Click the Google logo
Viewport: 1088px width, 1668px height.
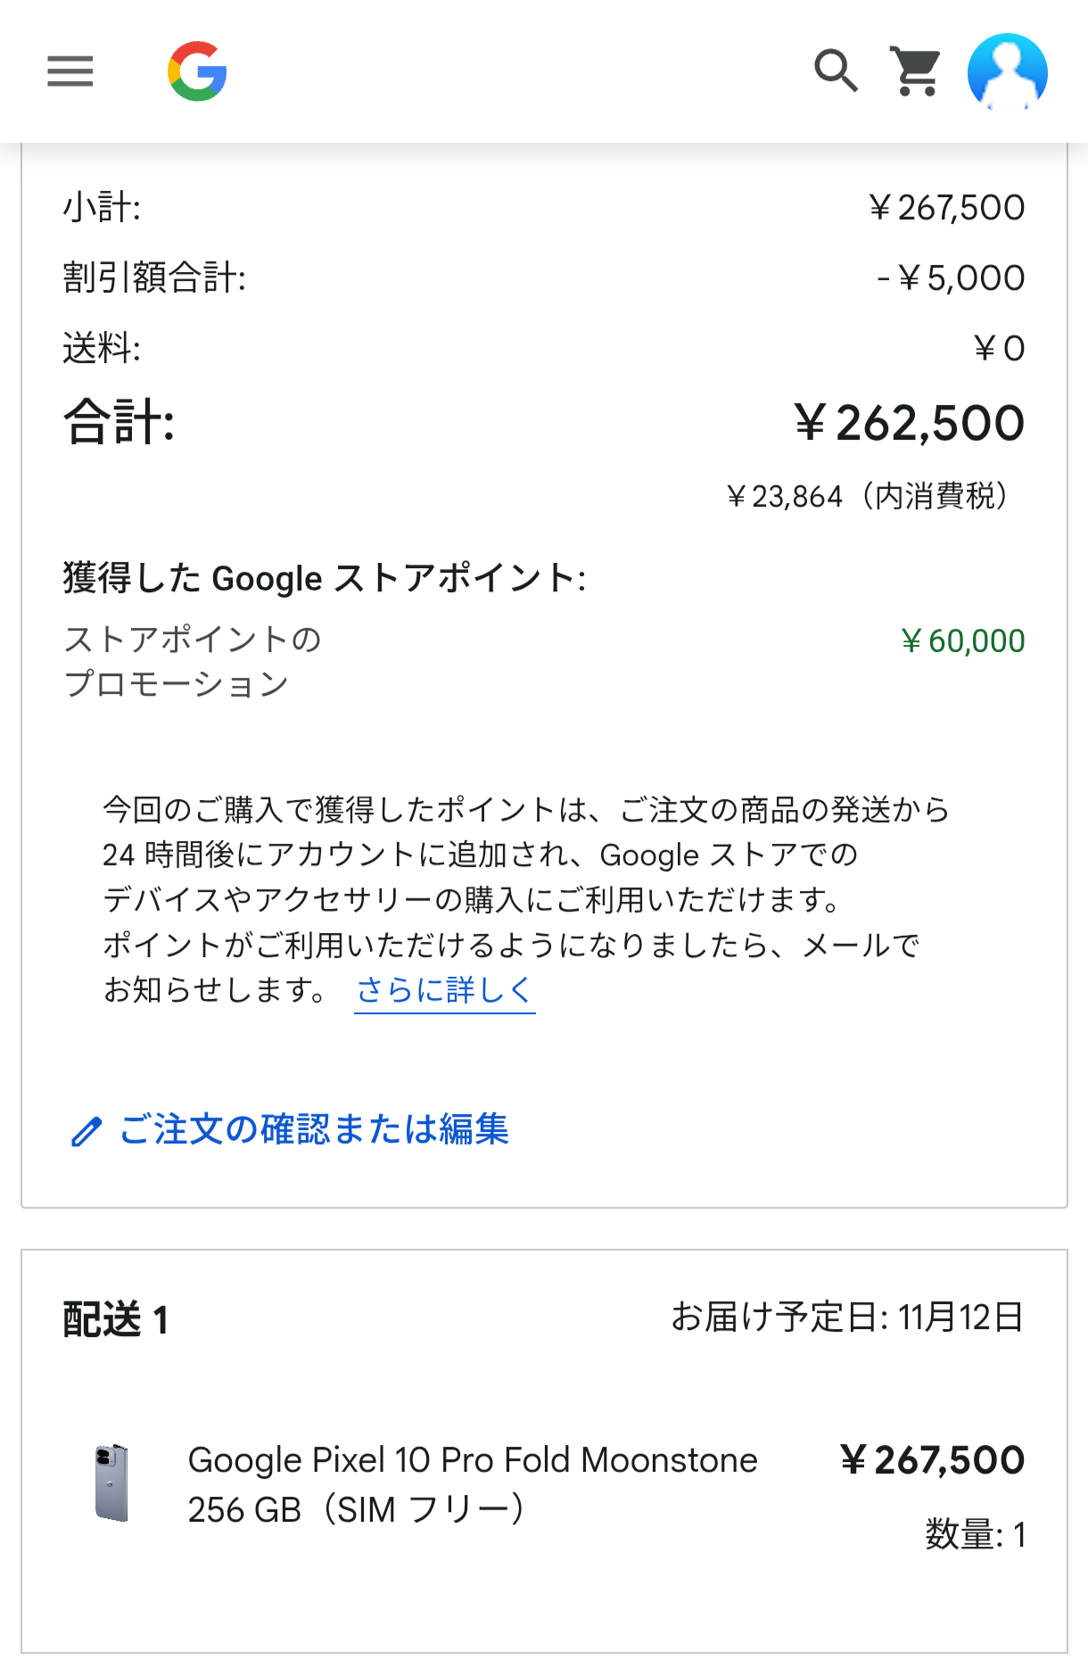coord(197,71)
